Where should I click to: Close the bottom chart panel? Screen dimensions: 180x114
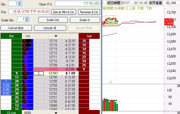pyautogui.click(x=178, y=113)
